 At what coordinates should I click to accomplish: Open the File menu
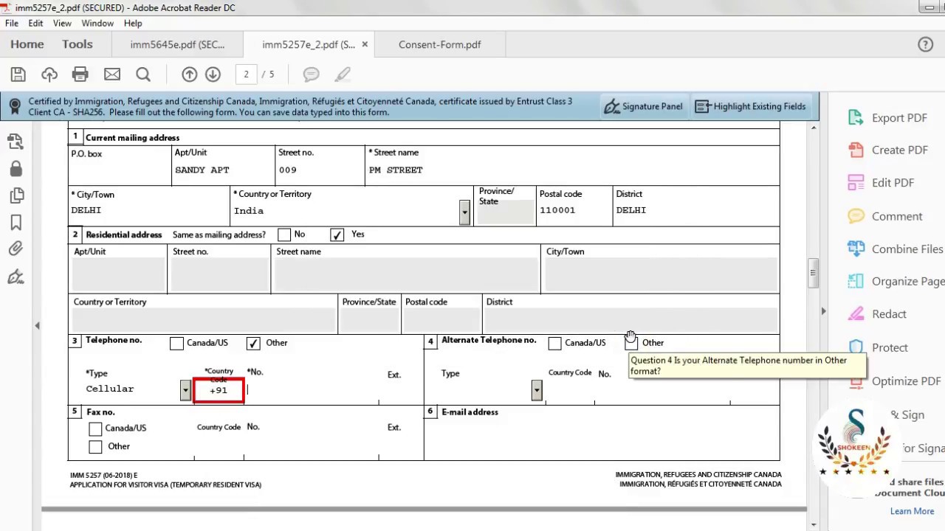click(12, 23)
